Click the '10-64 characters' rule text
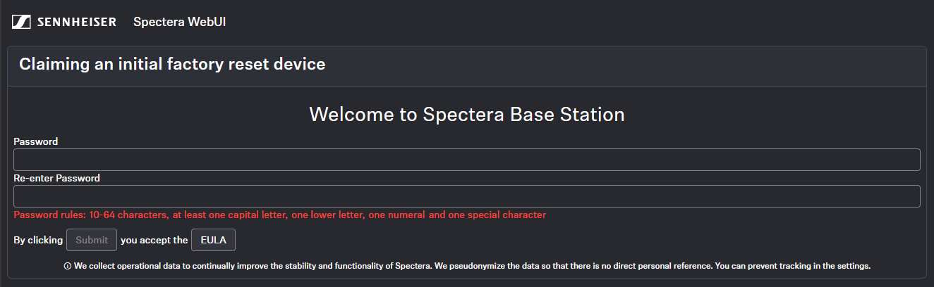This screenshot has width=934, height=287. (128, 215)
